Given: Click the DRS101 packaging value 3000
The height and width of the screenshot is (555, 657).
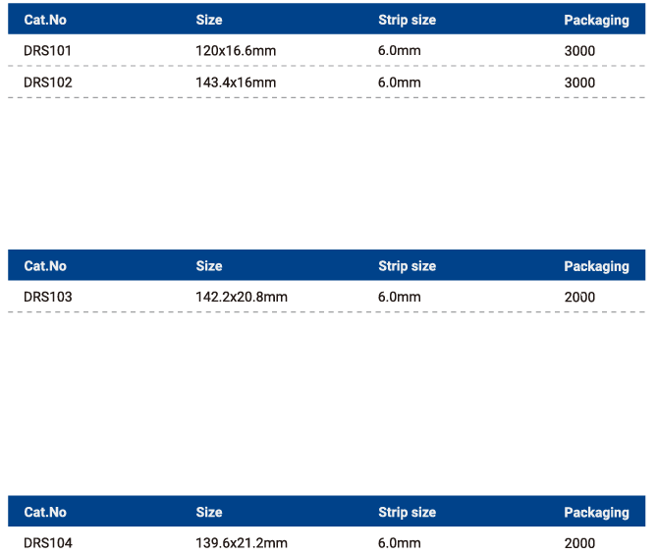Looking at the screenshot, I should 579,51.
